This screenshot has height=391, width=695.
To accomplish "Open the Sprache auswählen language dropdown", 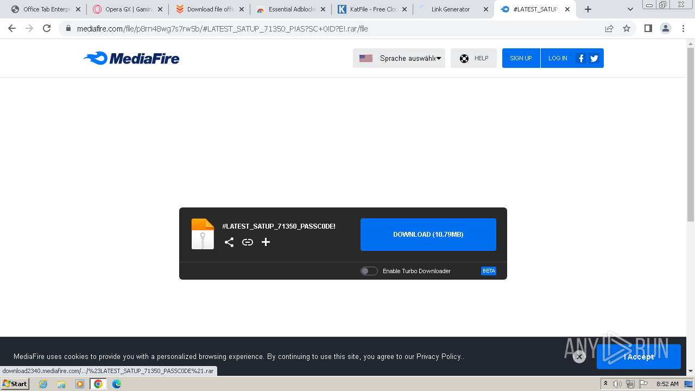I will coord(399,58).
